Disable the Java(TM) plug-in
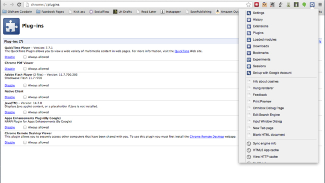325x183 pixels. click(x=10, y=112)
